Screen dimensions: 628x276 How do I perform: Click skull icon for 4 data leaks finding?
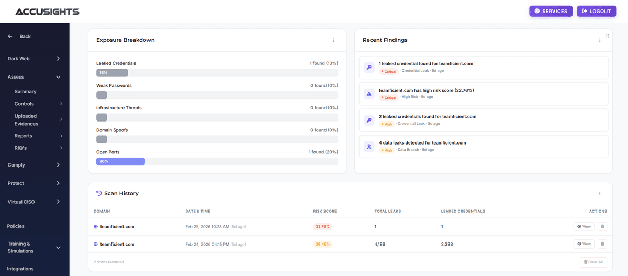pyautogui.click(x=369, y=147)
